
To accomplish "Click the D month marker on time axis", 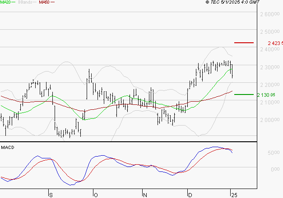I will (x=190, y=195).
